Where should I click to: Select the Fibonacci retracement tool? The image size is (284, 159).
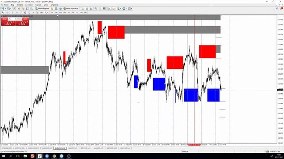point(29,12)
